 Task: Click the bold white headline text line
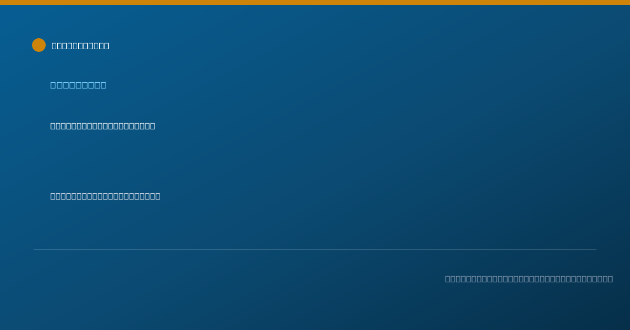[x=103, y=126]
